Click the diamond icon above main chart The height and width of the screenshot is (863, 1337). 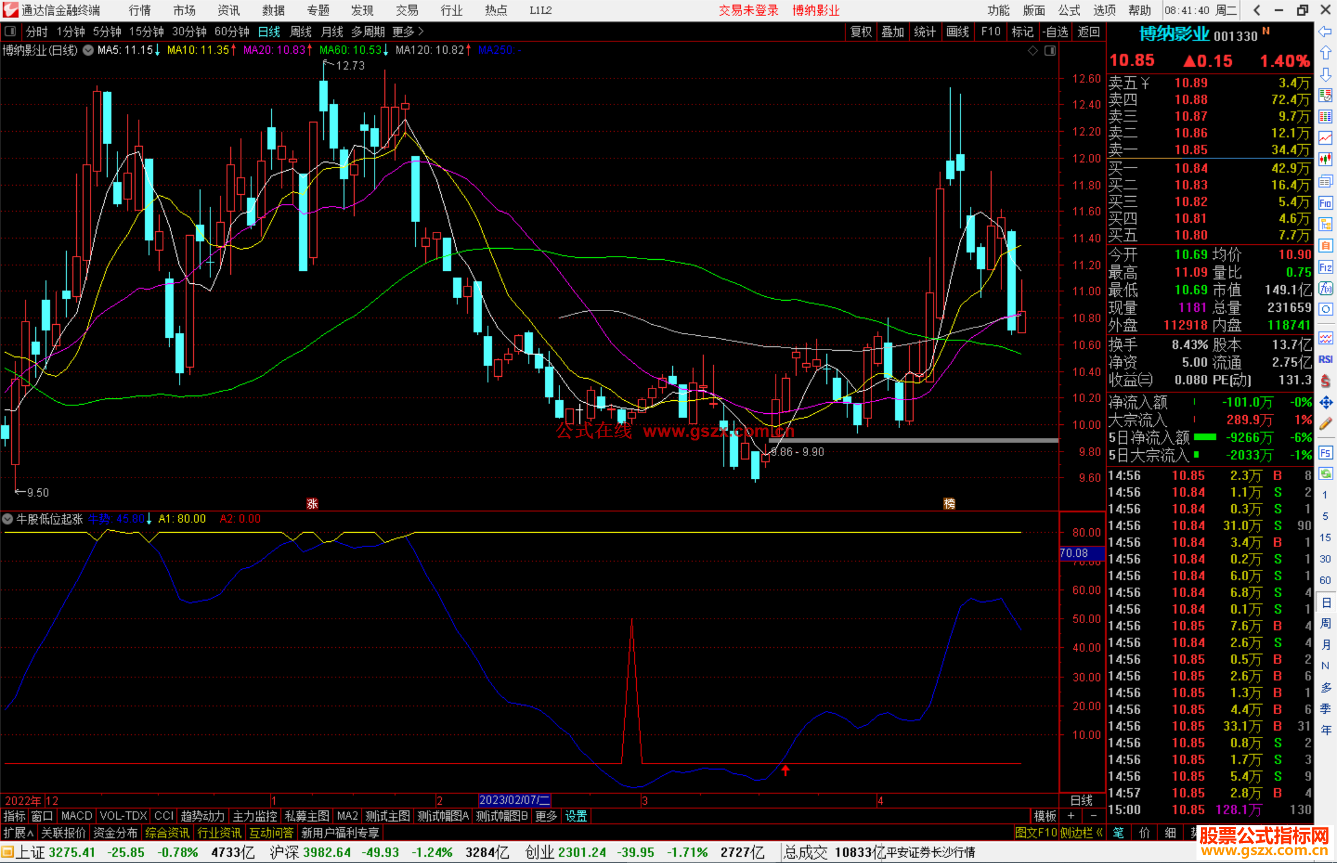point(1032,51)
